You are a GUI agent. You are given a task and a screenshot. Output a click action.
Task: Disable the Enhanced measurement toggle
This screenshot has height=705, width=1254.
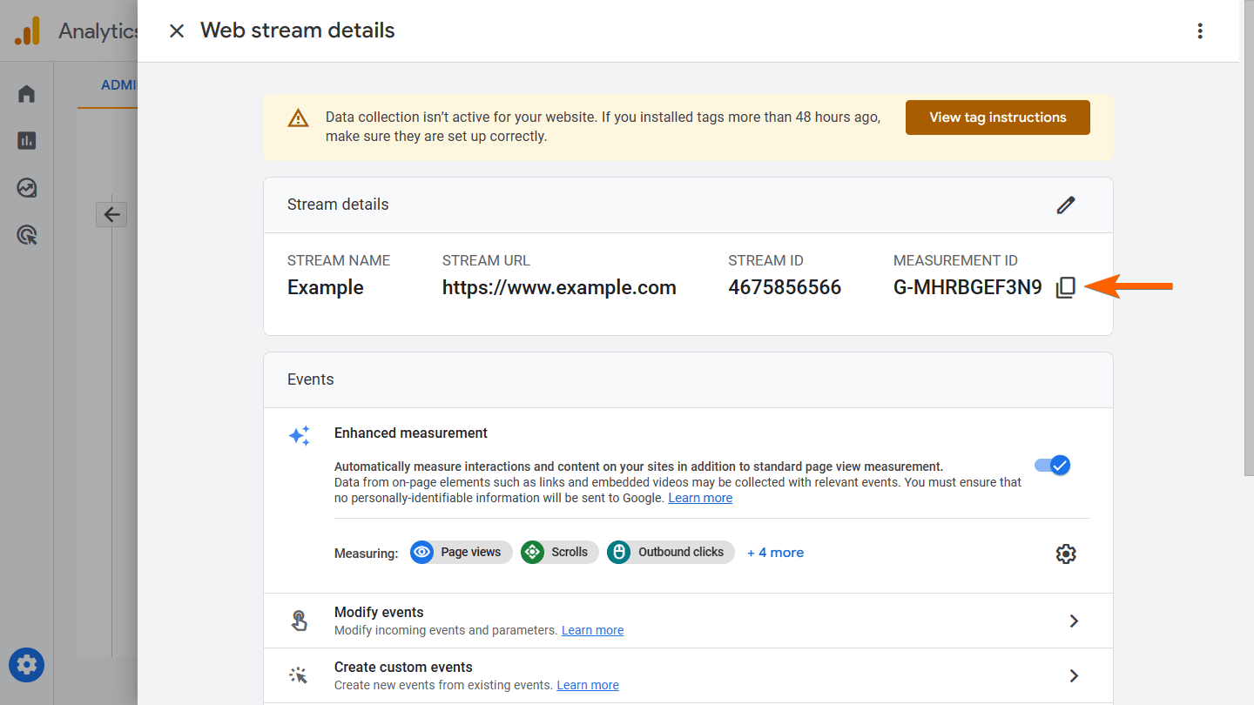[x=1053, y=465]
